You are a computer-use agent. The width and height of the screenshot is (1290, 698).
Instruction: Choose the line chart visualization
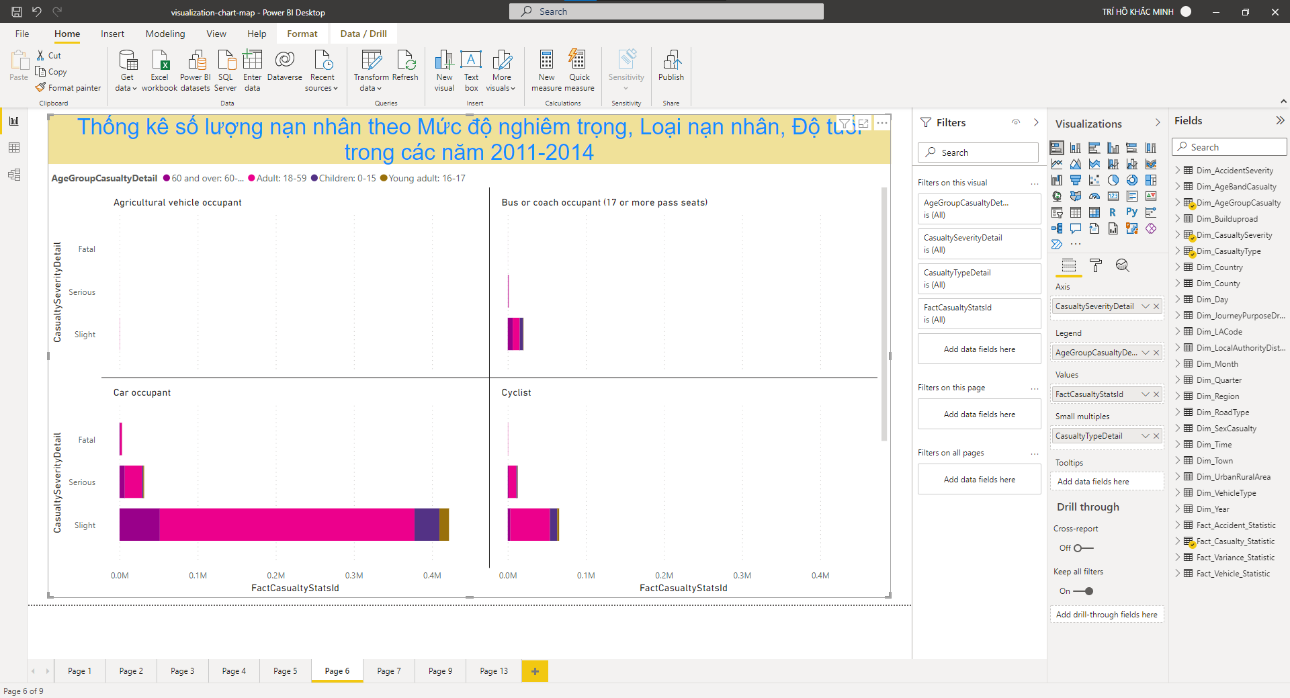coord(1057,164)
